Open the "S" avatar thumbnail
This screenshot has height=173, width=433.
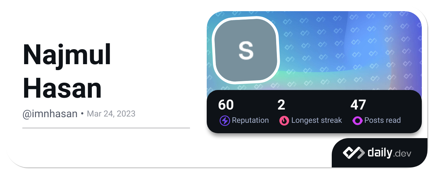[246, 51]
